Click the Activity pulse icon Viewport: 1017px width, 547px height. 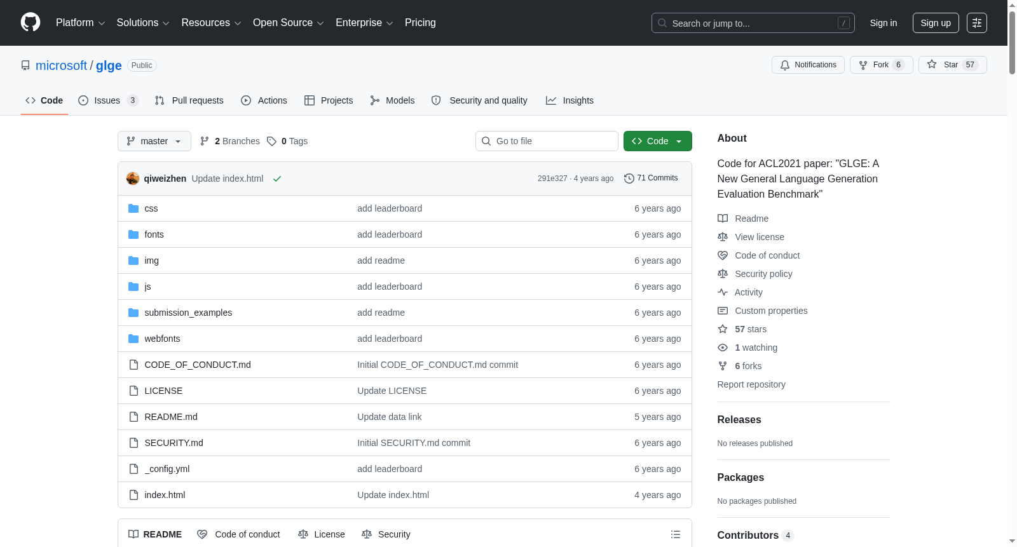[723, 292]
